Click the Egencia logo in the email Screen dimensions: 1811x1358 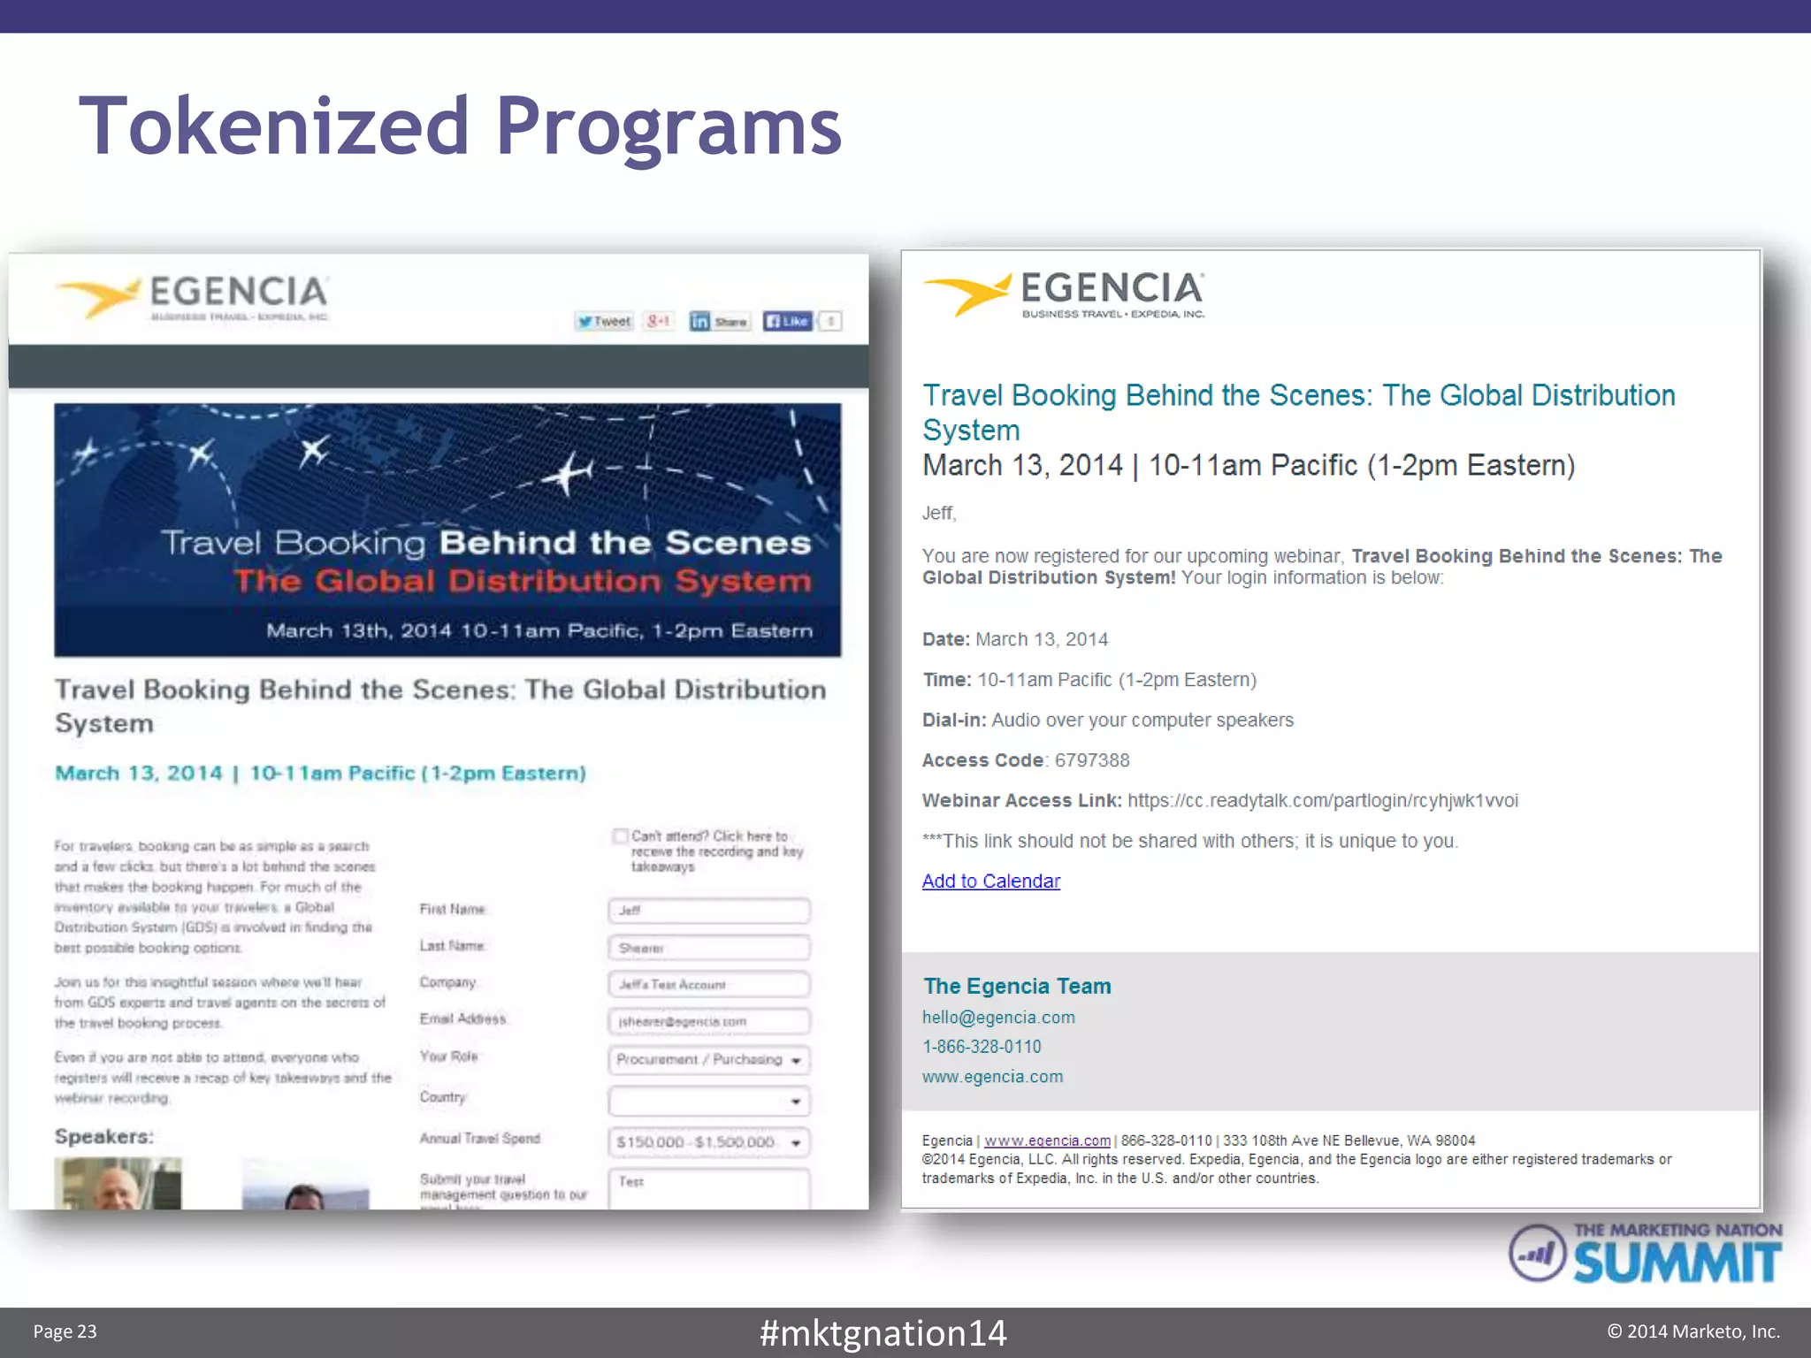click(x=1064, y=294)
